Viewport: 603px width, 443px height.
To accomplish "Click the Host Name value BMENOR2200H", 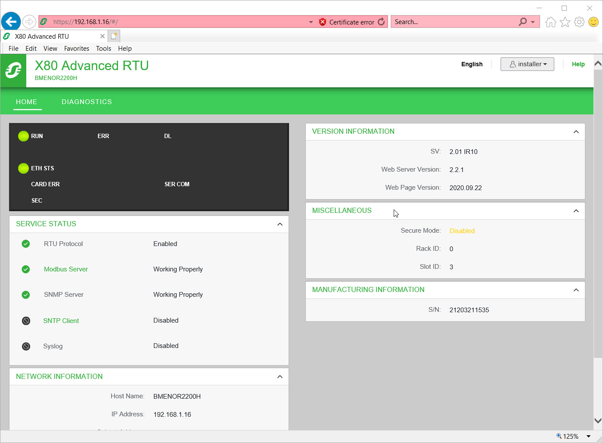I will (177, 397).
